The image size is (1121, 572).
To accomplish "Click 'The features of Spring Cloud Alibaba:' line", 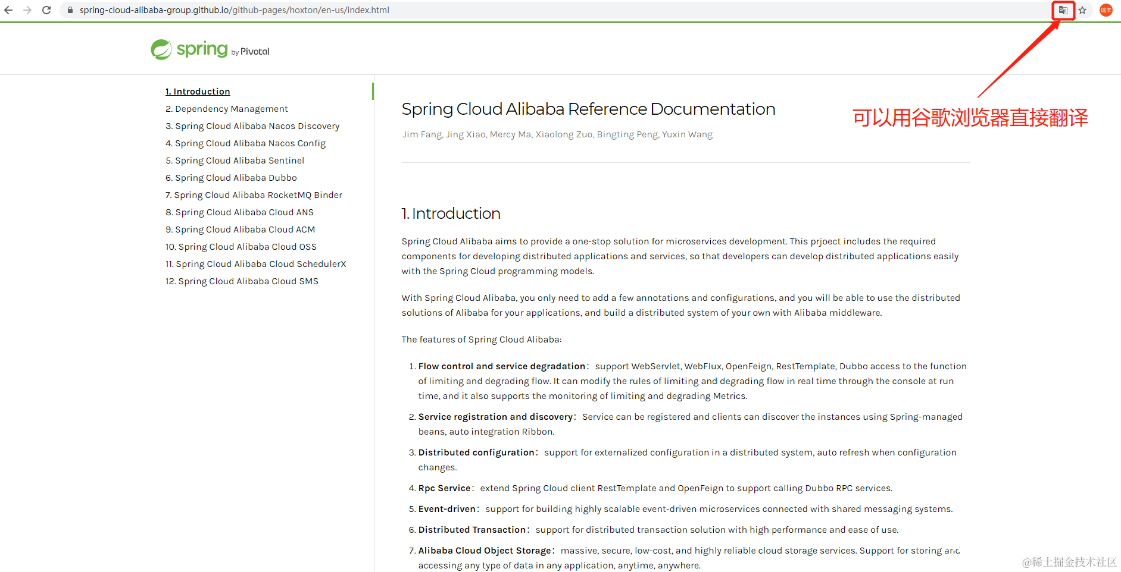I will (482, 340).
